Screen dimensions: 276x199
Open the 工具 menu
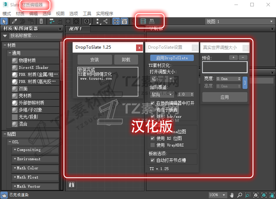pos(87,13)
